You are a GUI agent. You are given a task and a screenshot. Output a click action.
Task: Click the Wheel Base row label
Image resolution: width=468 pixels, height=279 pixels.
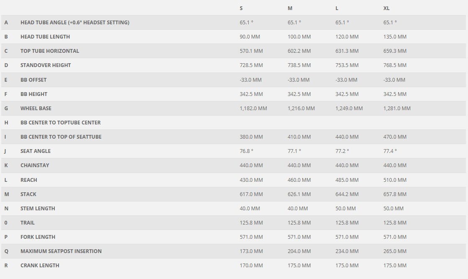point(36,108)
